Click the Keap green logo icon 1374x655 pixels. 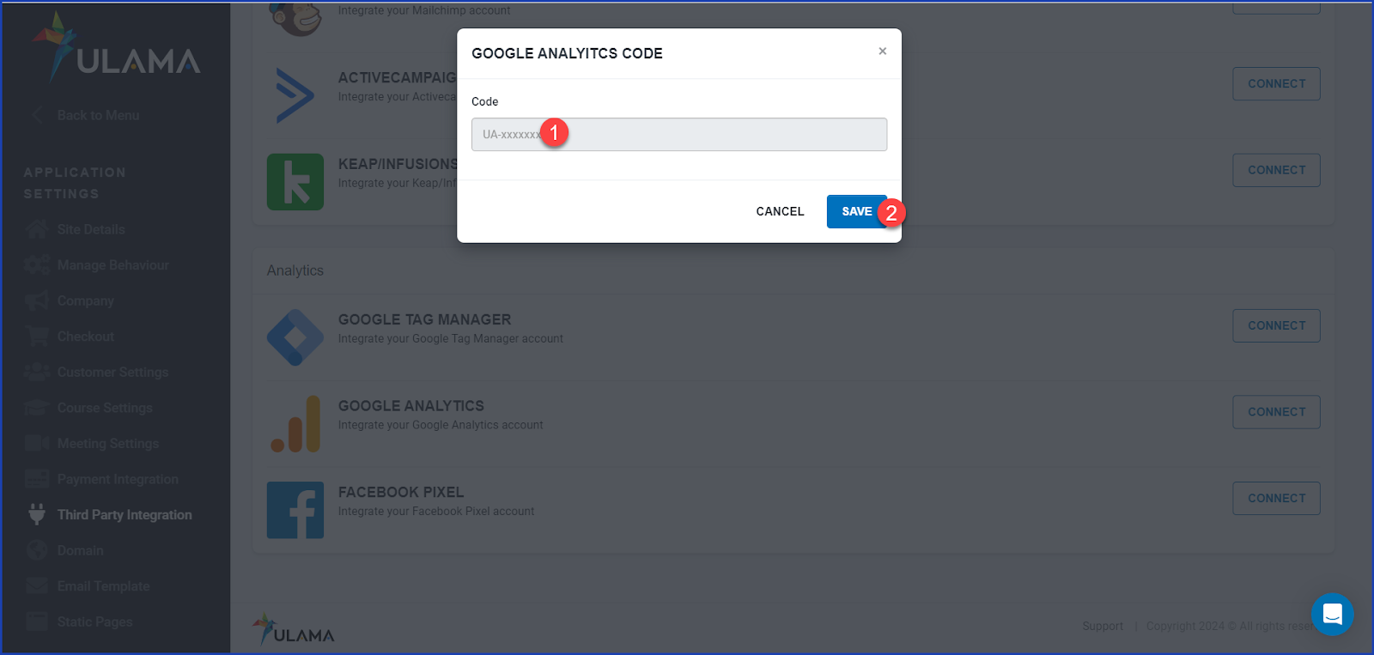(x=295, y=182)
